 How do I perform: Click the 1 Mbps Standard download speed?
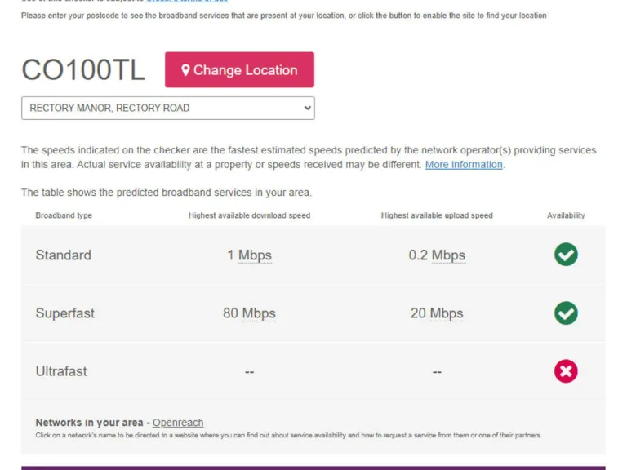point(249,255)
